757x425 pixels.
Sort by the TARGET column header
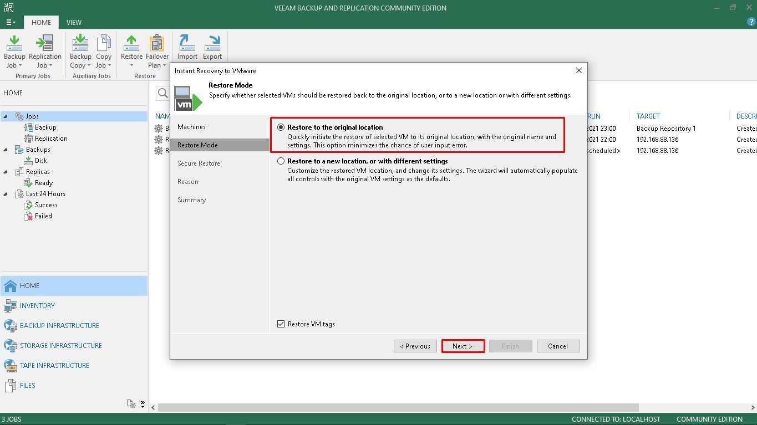coord(648,116)
